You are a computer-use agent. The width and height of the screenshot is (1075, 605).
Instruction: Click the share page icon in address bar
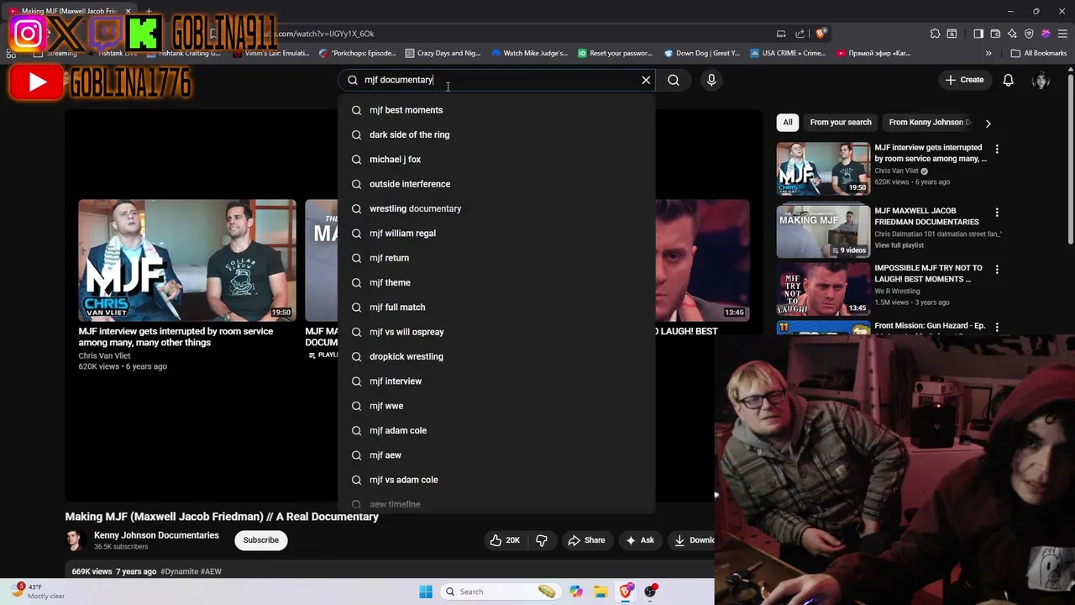pyautogui.click(x=800, y=34)
